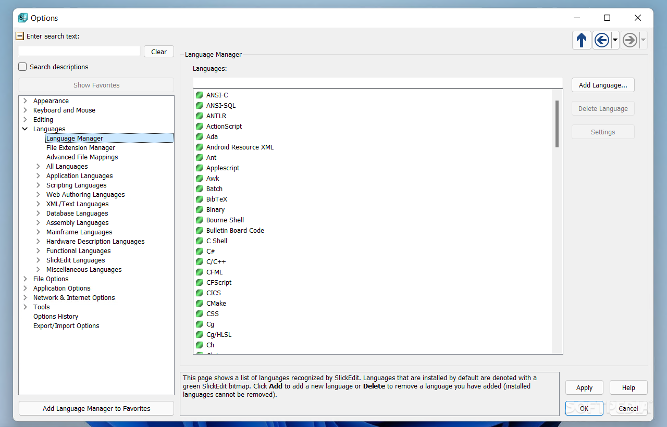Expand the Scripting Languages node

tap(38, 185)
